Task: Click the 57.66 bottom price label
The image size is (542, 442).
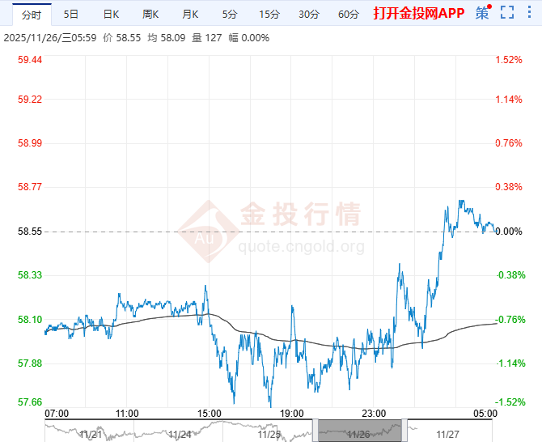Action: 30,402
